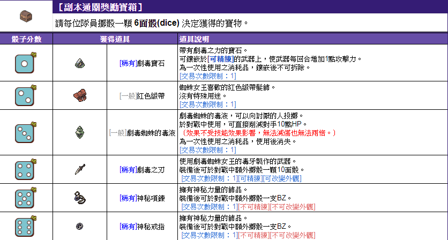Click the red ribbon item icon
Image resolution: width=448 pixels, height=240 pixels.
[x=80, y=95]
